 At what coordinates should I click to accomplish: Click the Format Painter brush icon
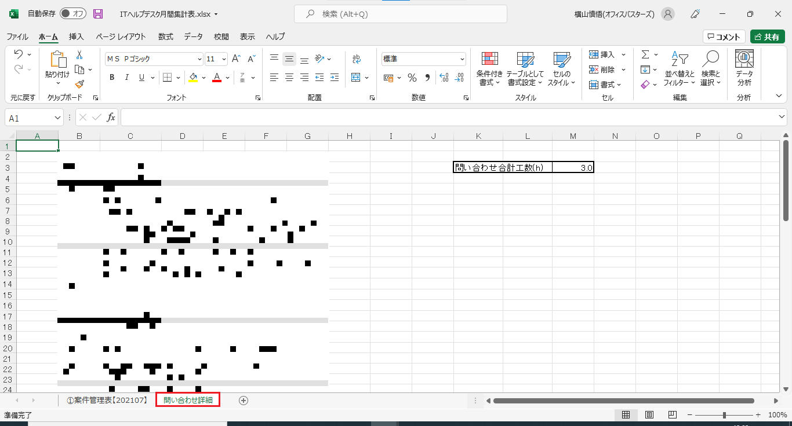point(79,84)
